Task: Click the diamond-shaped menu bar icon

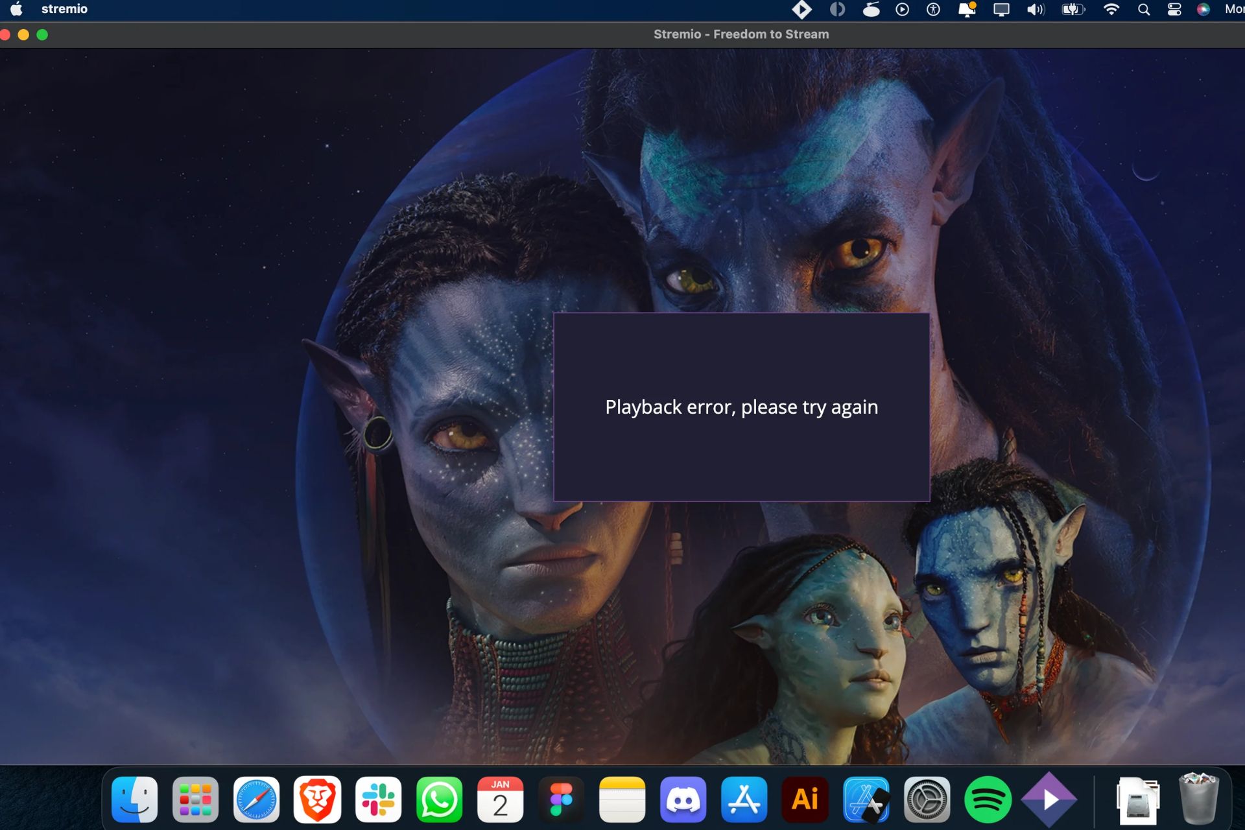Action: [x=801, y=9]
